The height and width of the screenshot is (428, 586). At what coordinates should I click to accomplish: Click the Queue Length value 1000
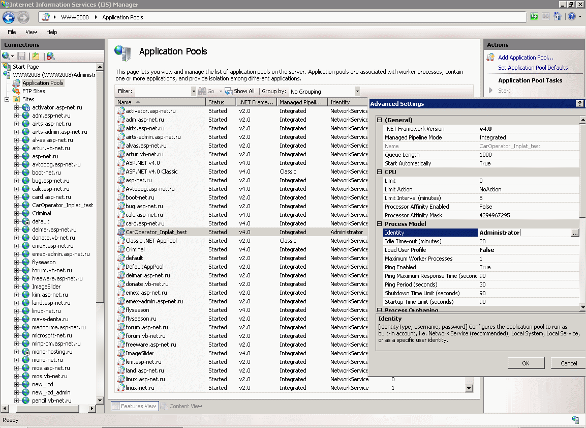pos(529,155)
